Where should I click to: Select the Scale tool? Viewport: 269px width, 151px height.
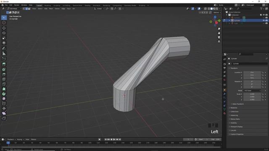4,38
